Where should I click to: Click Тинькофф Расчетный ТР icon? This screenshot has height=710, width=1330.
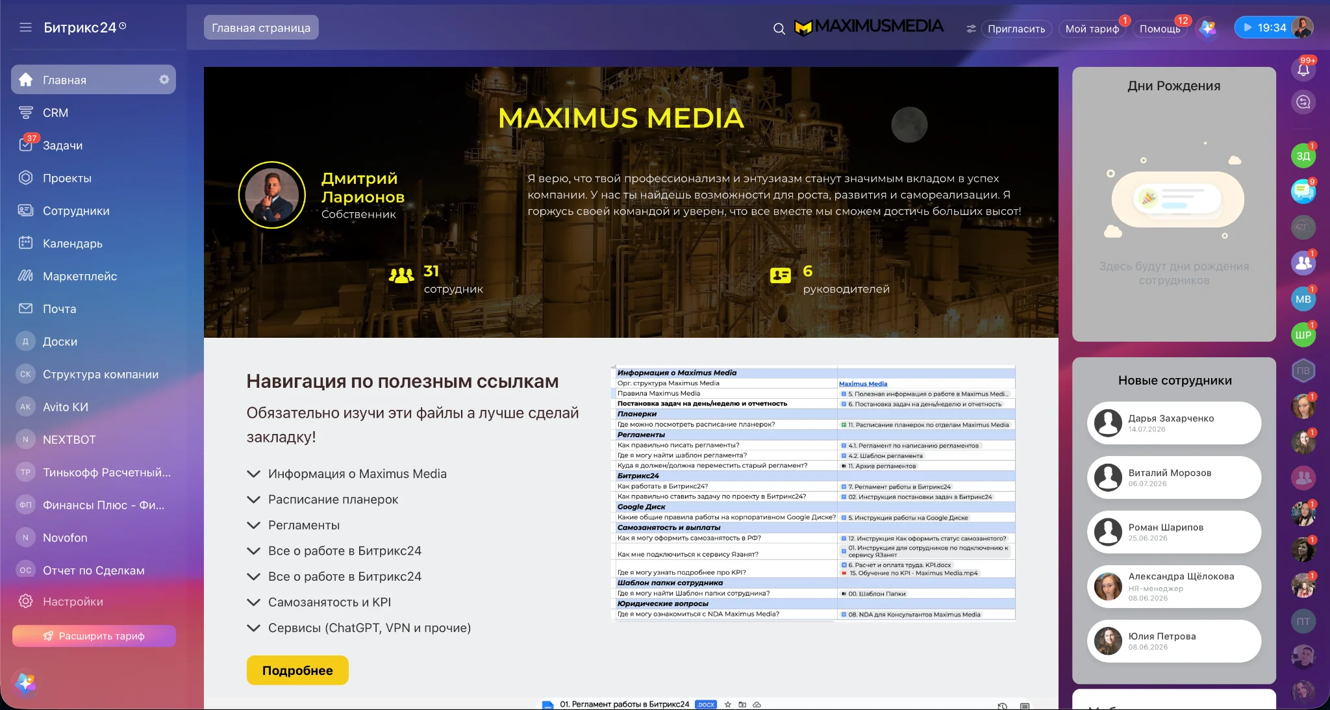coord(26,472)
